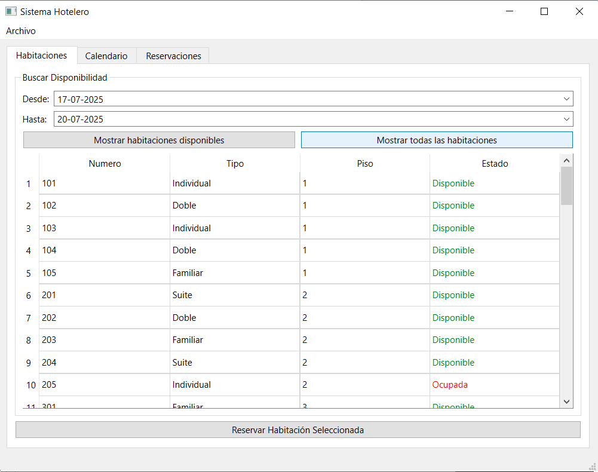Screen dimensions: 598x472
Task: Click Piso cell of room 202
Action: pos(365,317)
